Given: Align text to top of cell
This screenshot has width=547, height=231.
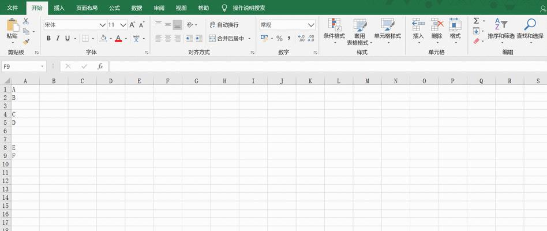Looking at the screenshot, I should pyautogui.click(x=158, y=24).
